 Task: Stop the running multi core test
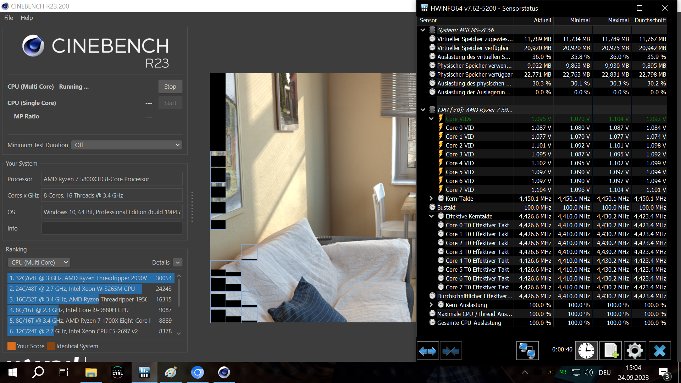(x=170, y=87)
